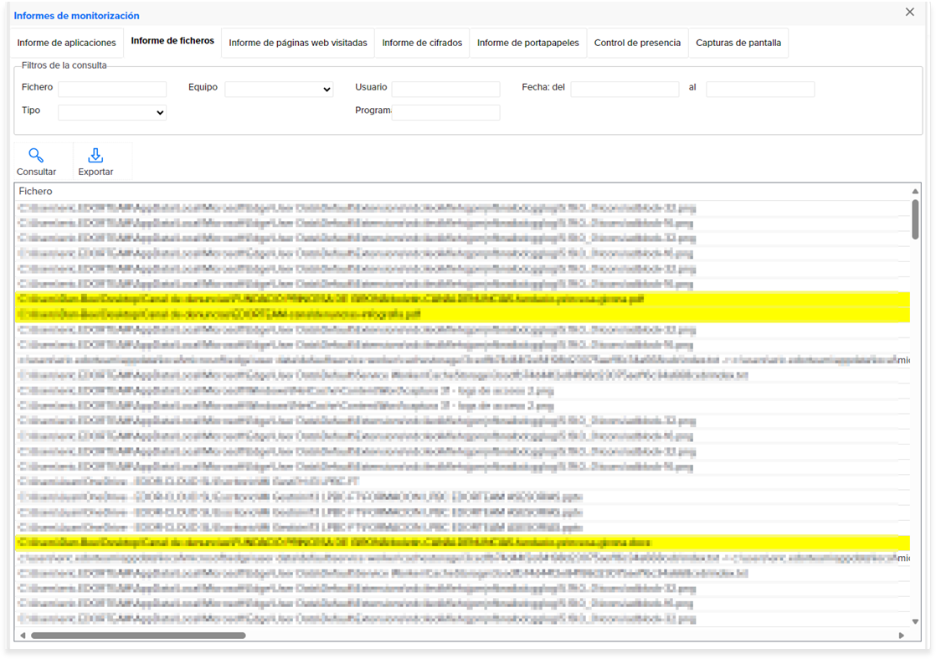
Task: Click the horizontal scrollbar right arrow
Action: [x=902, y=636]
